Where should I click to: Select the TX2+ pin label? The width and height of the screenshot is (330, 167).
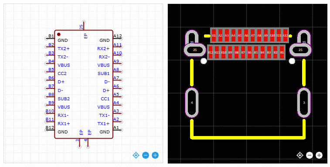(64, 49)
